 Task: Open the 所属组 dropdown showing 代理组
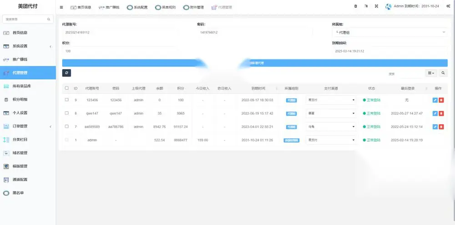pos(390,32)
